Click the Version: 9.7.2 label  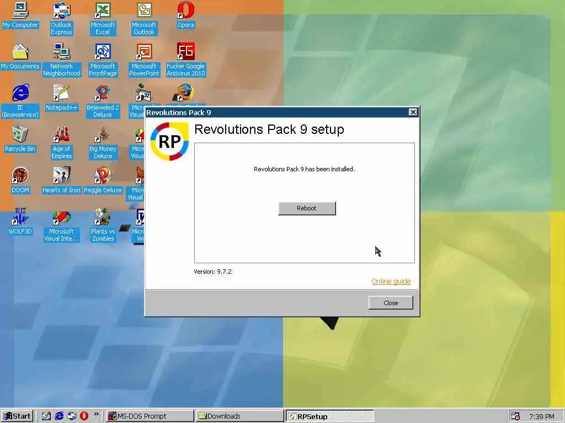coord(212,272)
